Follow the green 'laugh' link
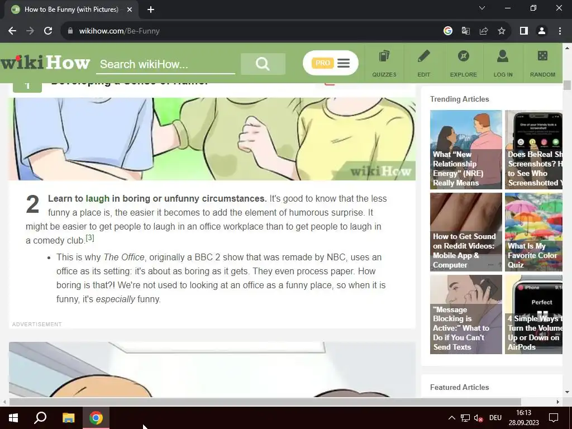This screenshot has width=572, height=429. tap(97, 198)
